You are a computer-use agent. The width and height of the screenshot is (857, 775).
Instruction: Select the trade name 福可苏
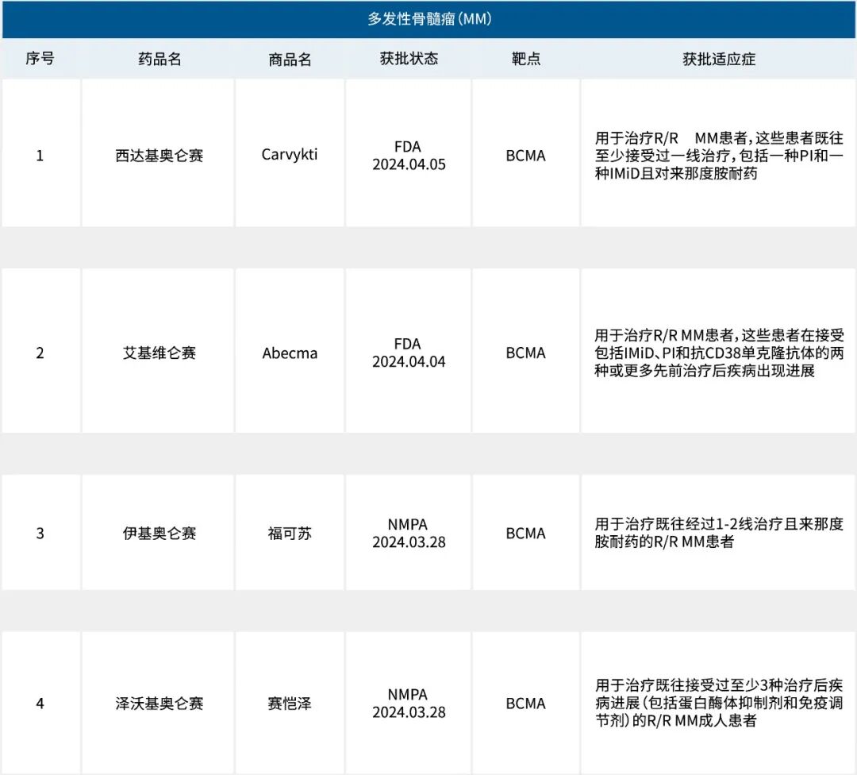point(290,534)
